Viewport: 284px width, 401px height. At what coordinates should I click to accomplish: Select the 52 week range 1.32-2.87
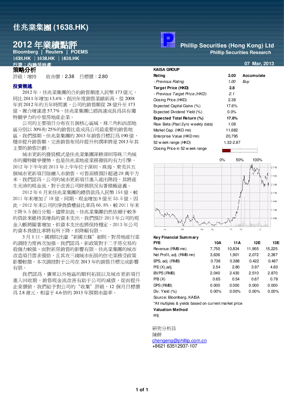[x=232, y=142]
